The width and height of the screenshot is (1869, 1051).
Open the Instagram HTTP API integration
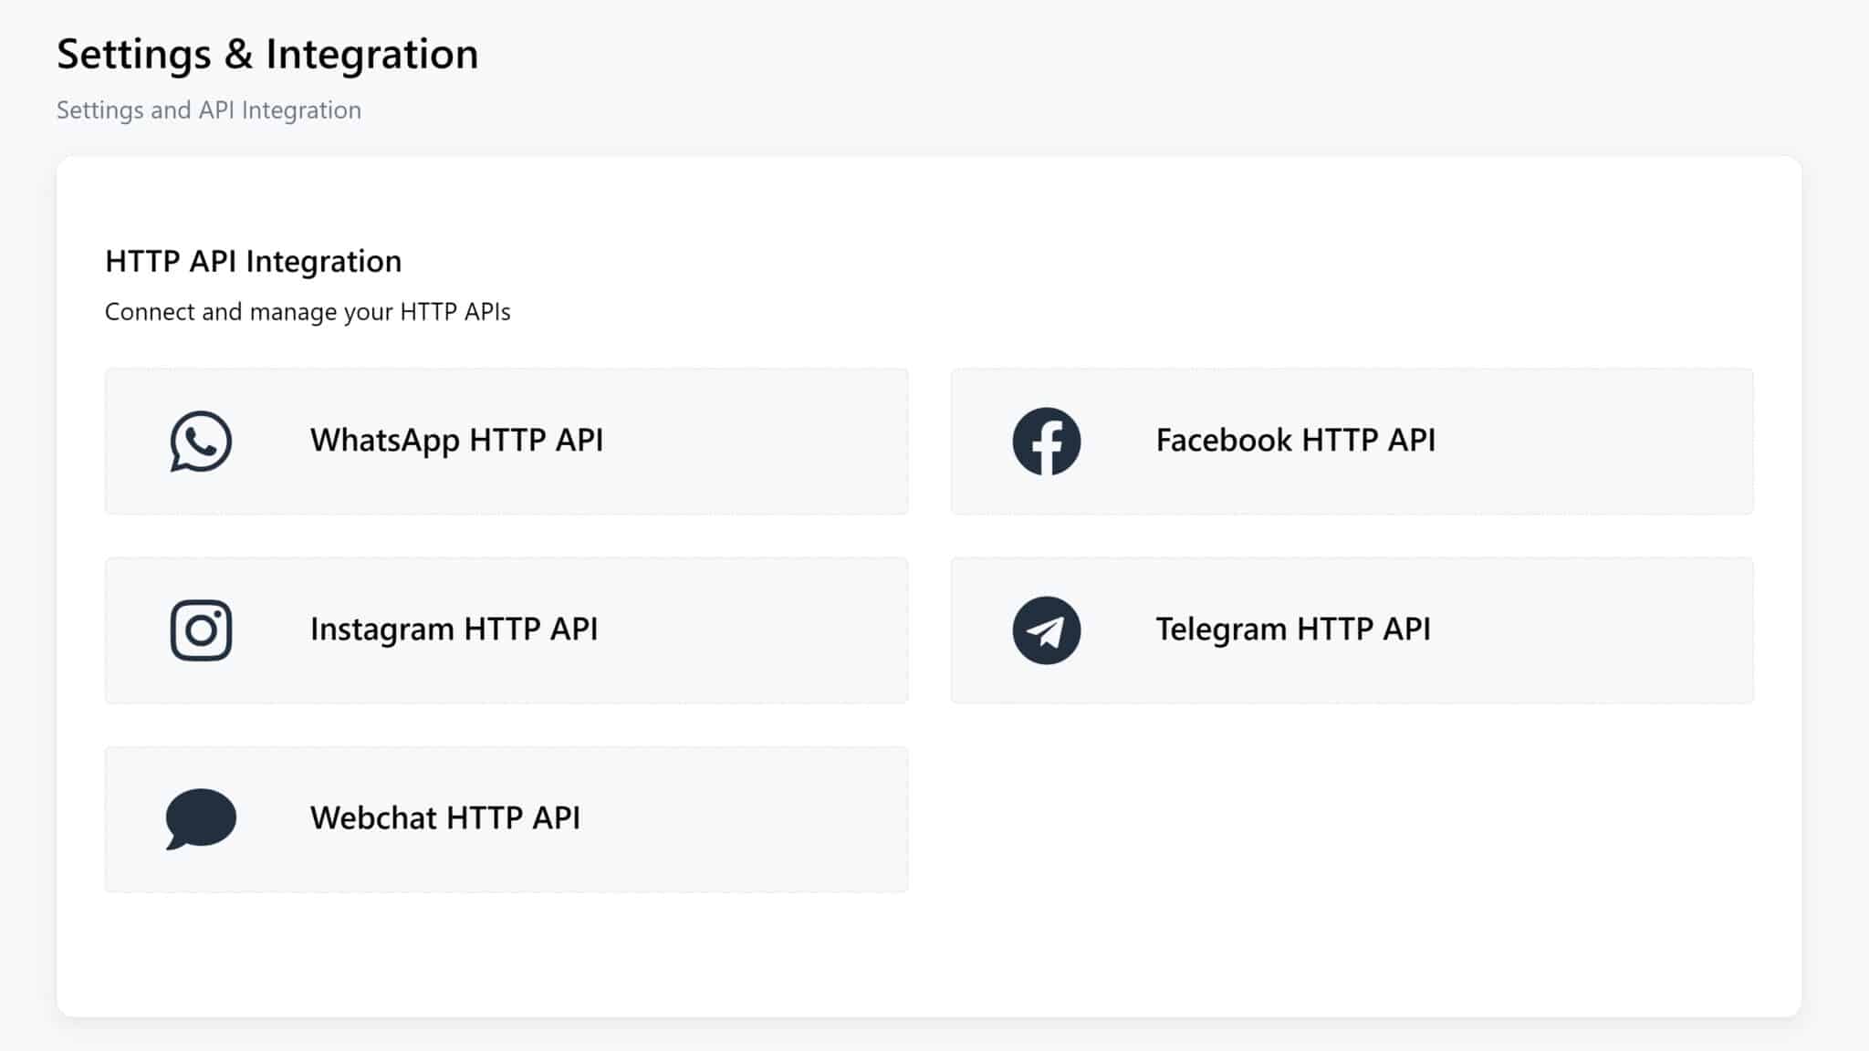point(506,630)
